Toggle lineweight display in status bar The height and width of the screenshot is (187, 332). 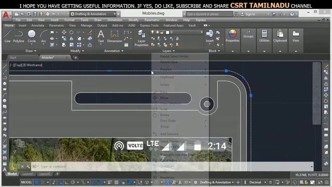(x=109, y=182)
